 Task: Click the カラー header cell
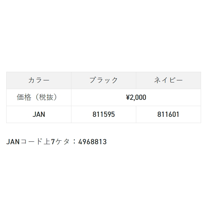tap(39, 80)
